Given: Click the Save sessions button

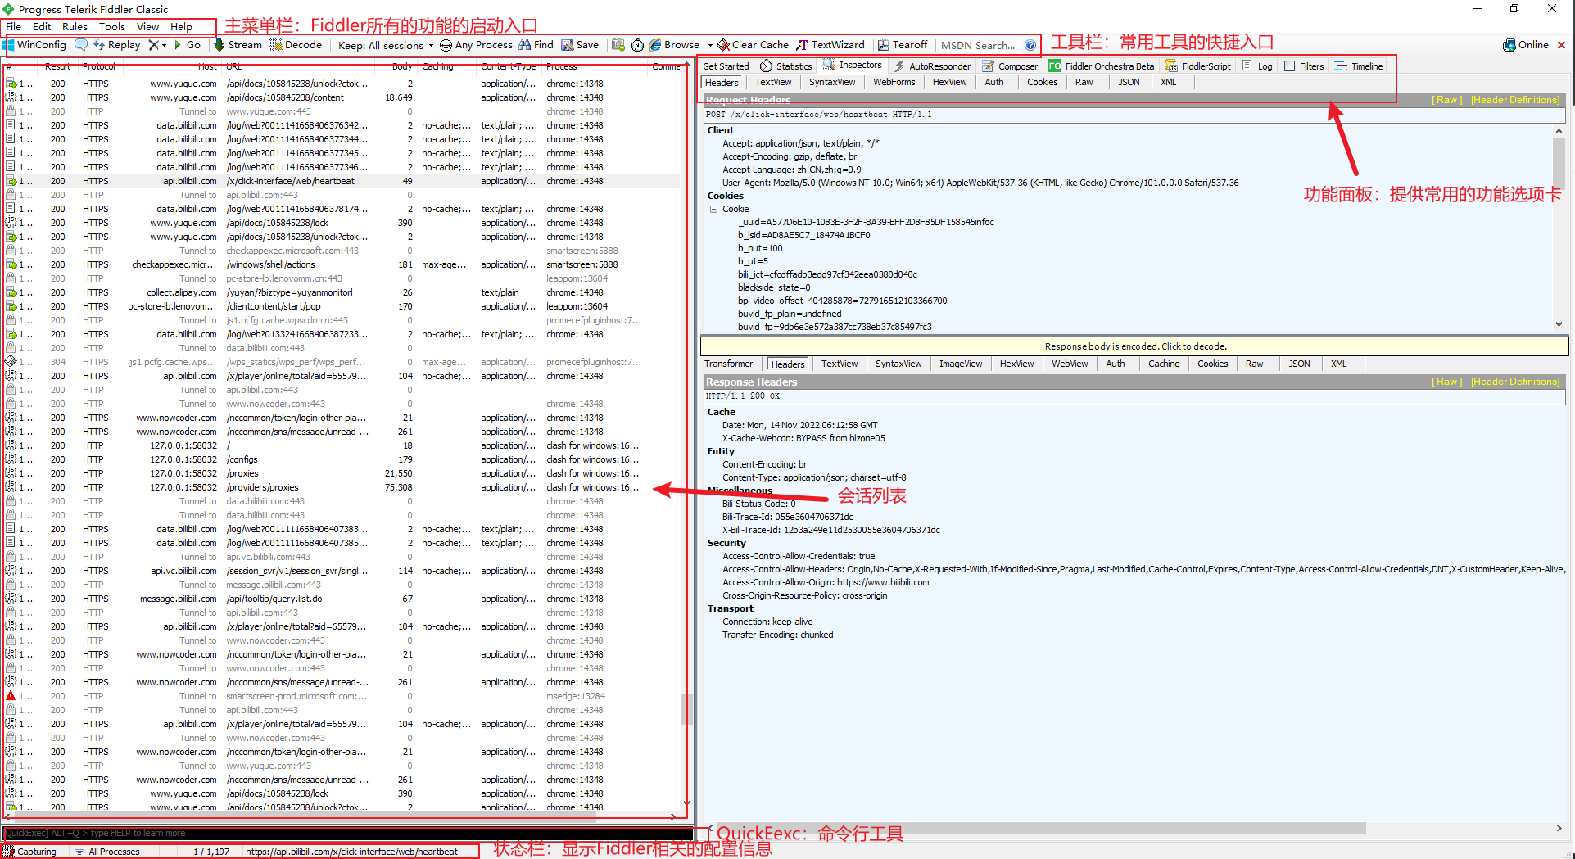Looking at the screenshot, I should [580, 45].
